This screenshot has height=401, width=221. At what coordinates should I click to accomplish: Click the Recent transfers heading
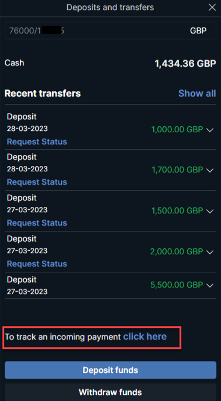pyautogui.click(x=43, y=93)
